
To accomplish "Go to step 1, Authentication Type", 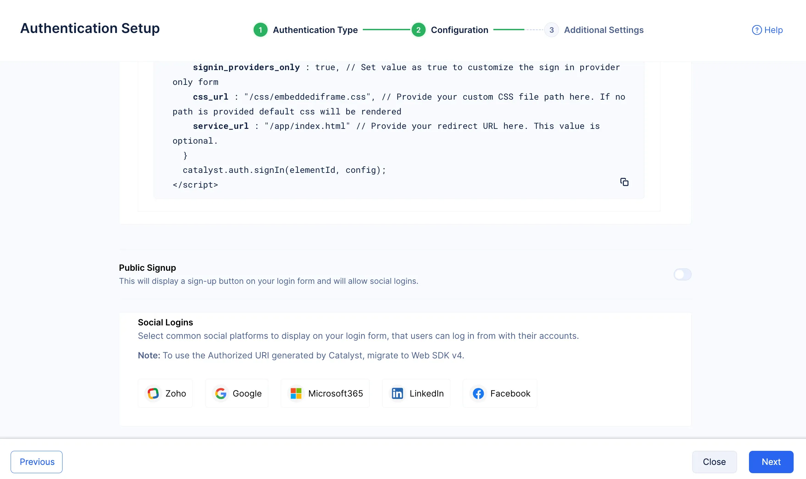I will (315, 30).
